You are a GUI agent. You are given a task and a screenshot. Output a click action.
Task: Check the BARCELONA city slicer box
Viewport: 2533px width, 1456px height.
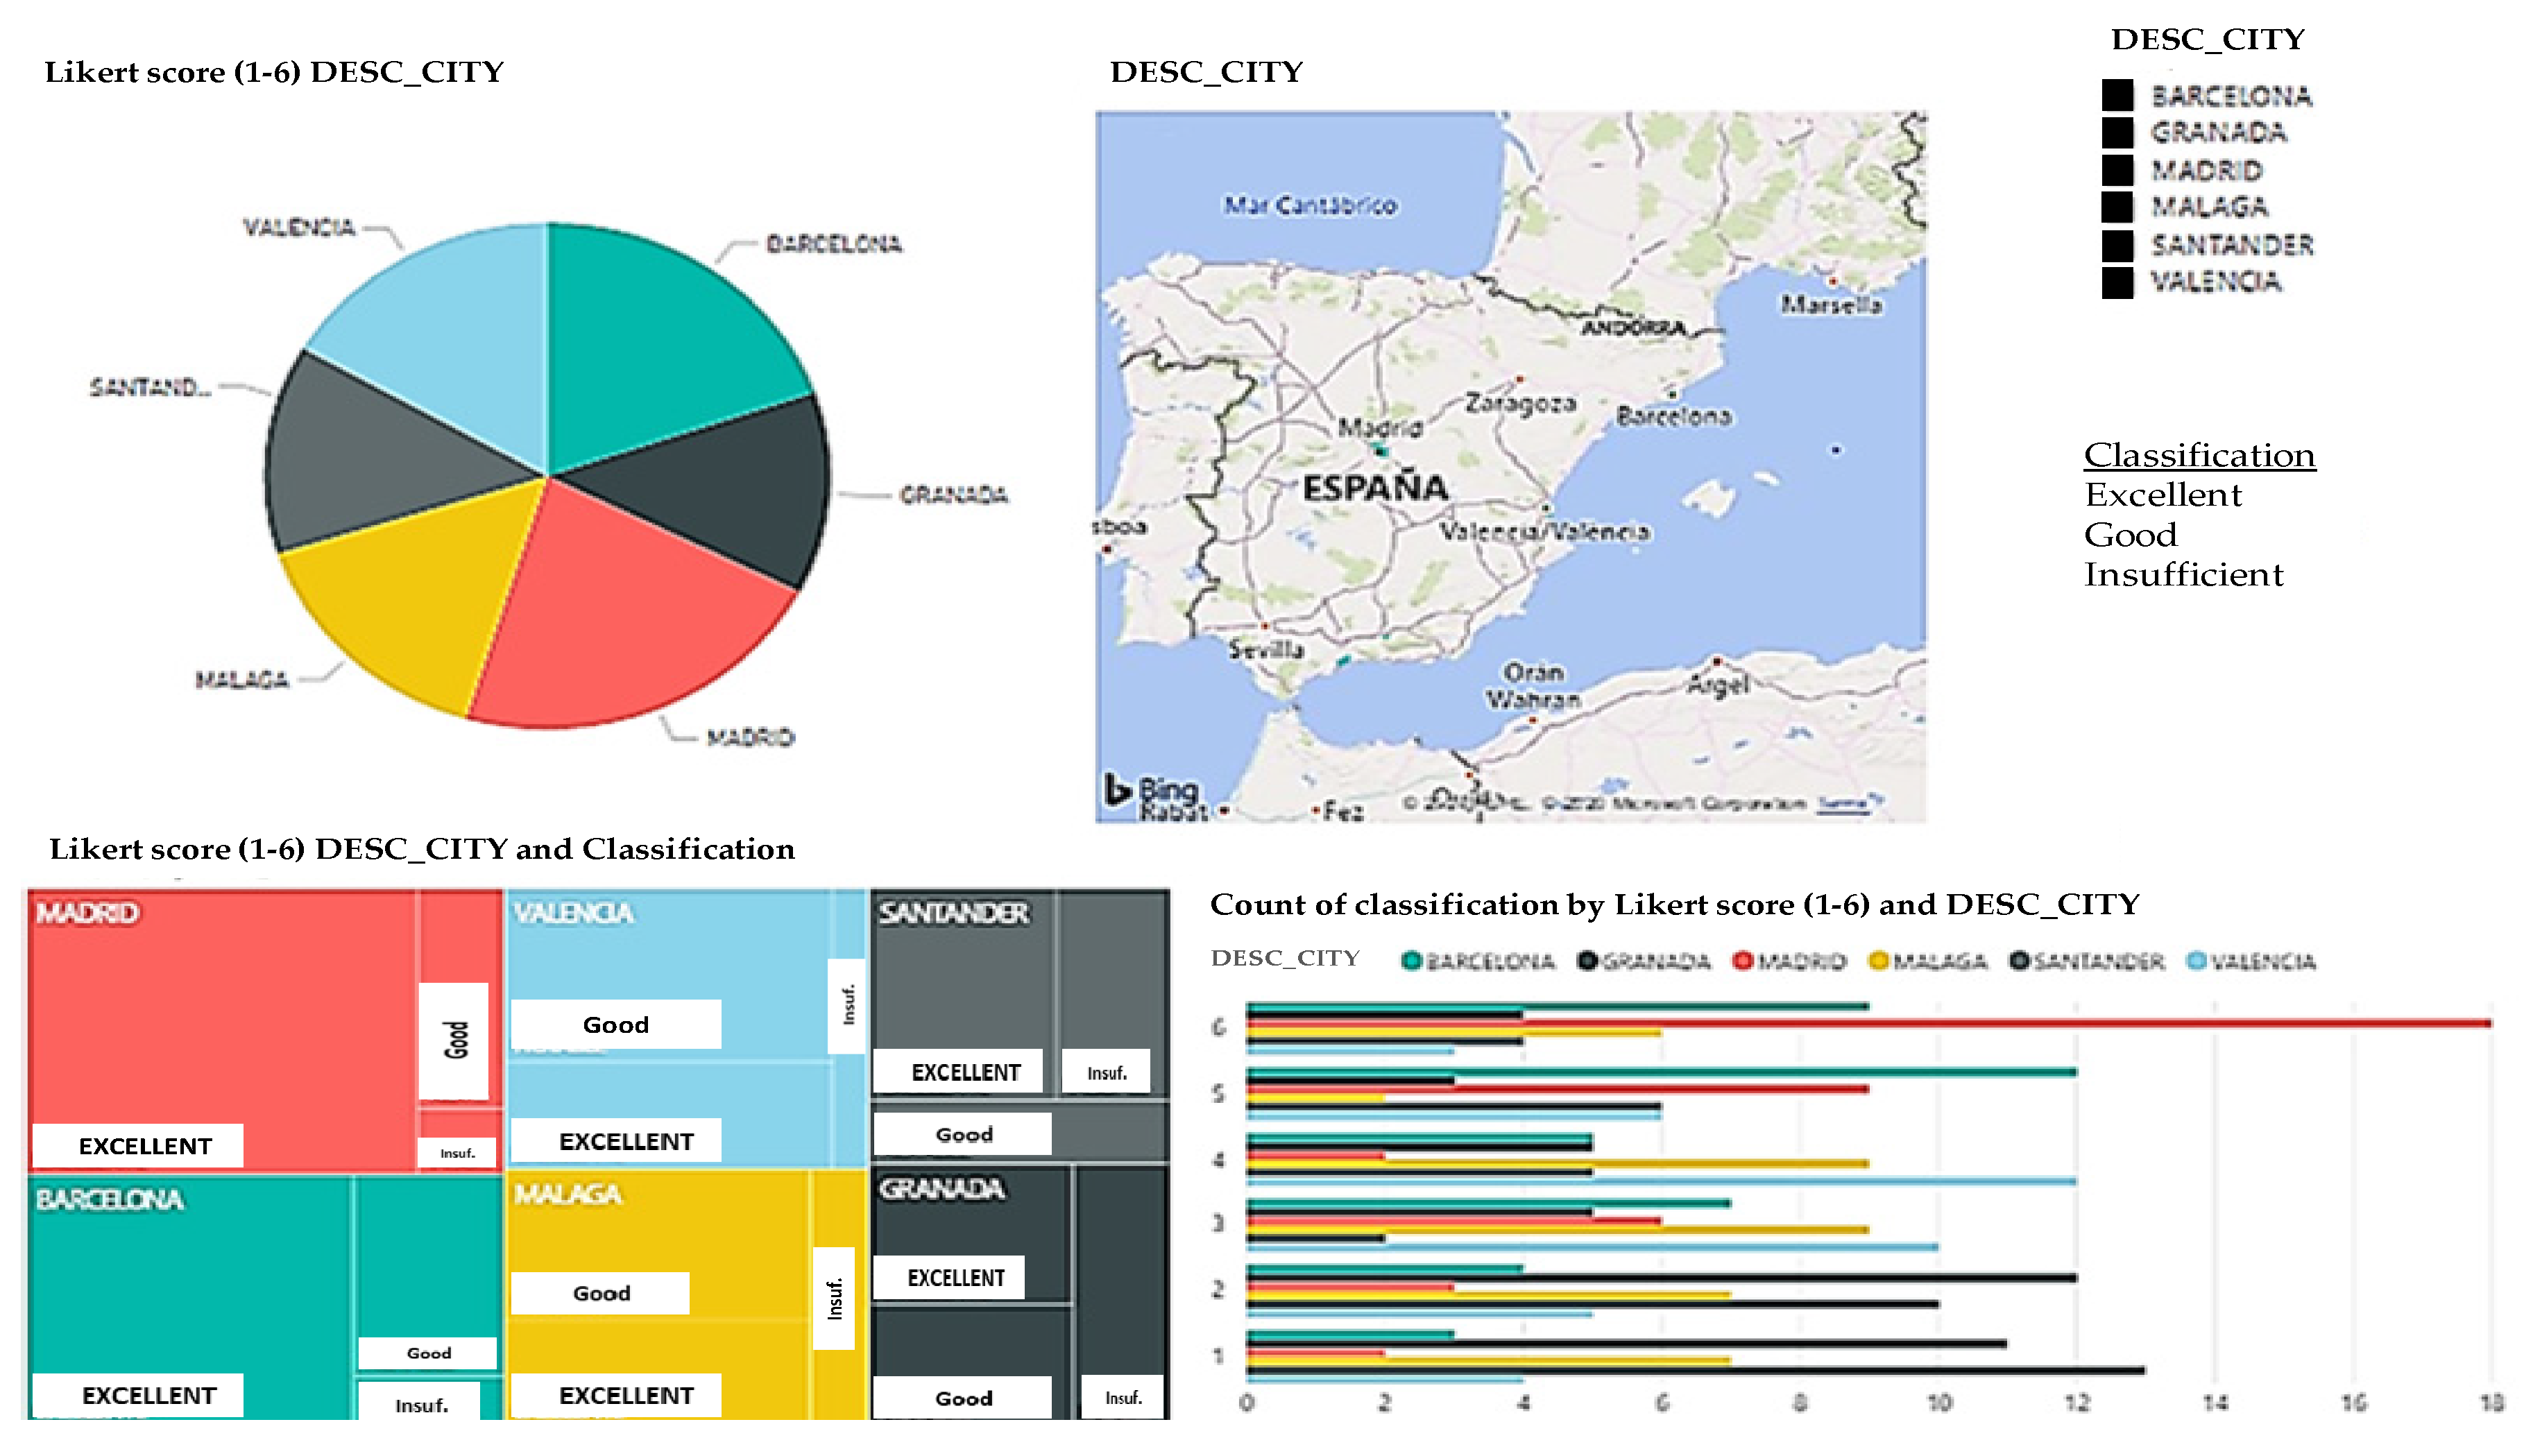point(2117,95)
